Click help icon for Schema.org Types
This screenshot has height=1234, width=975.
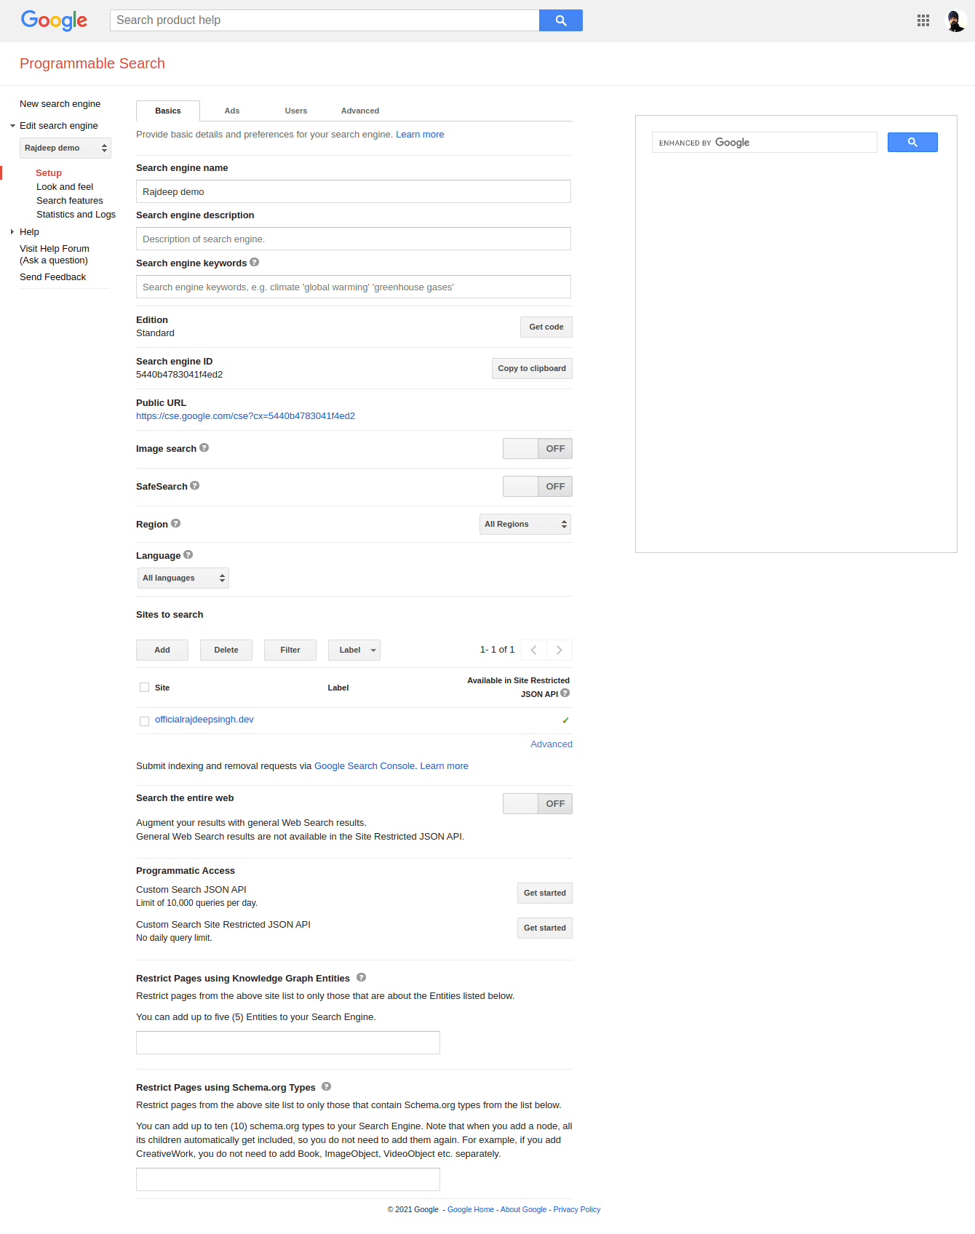[326, 1087]
